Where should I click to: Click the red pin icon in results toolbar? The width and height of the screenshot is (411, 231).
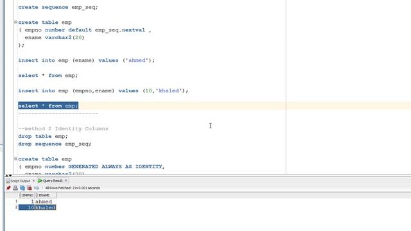pos(8,188)
